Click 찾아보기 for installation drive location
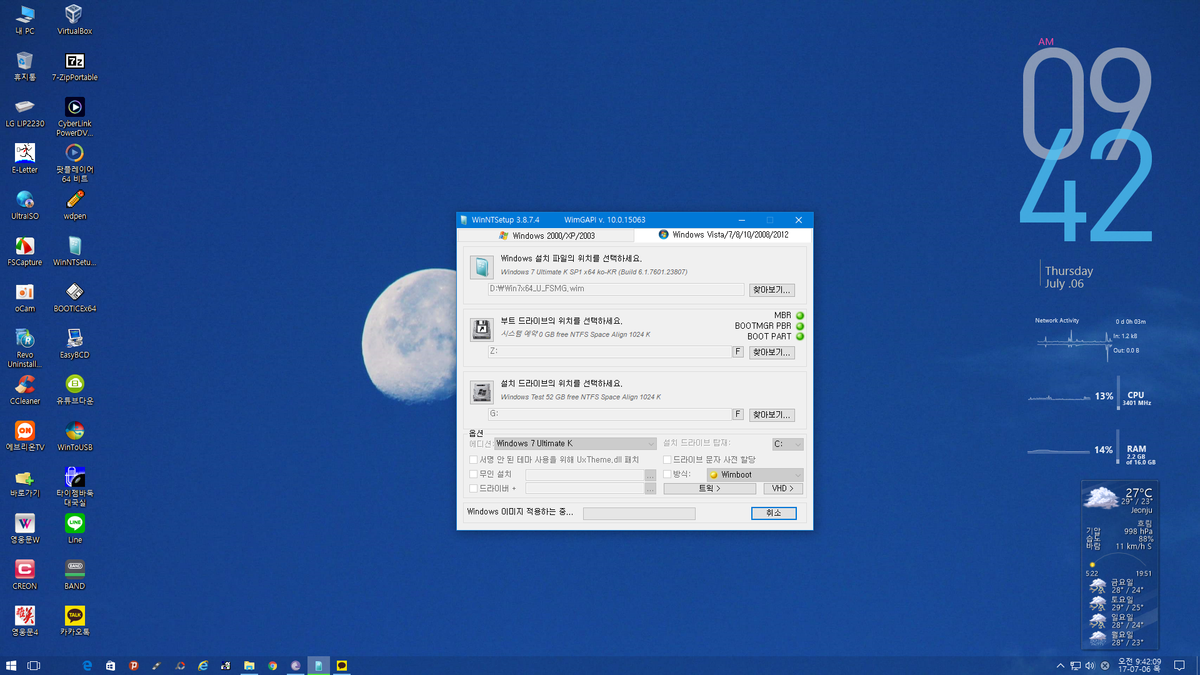This screenshot has width=1200, height=675. 772,415
